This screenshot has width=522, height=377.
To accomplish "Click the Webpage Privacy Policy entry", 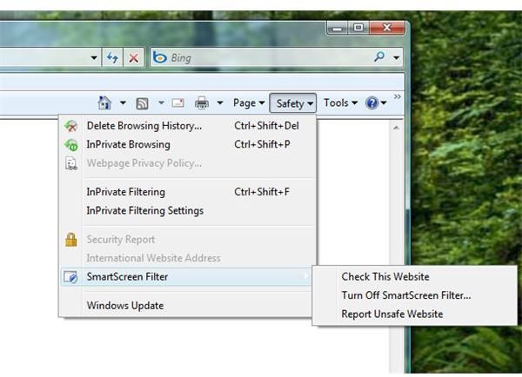I will point(188,163).
